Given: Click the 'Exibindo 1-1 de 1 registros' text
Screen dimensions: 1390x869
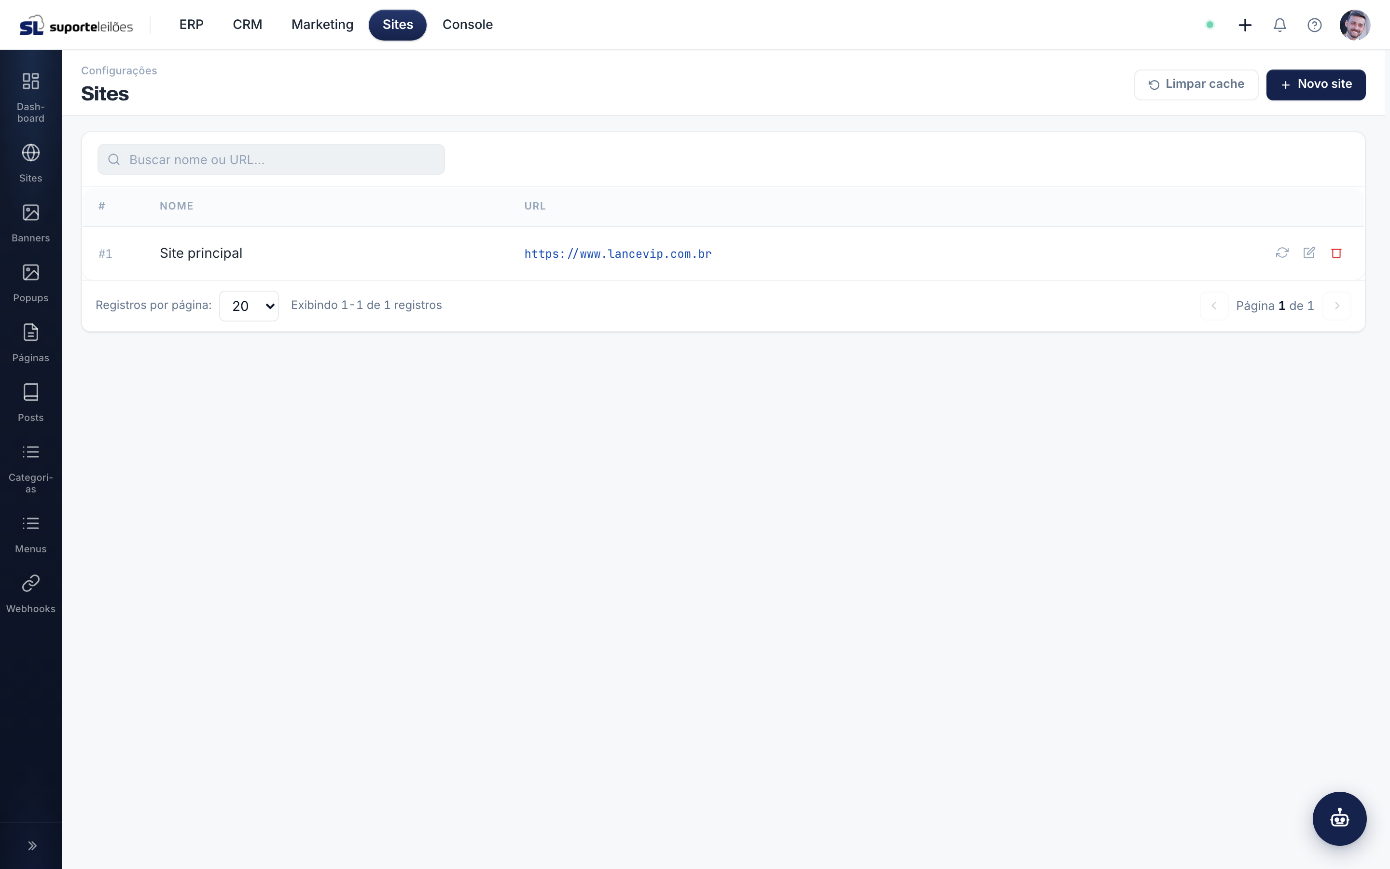Looking at the screenshot, I should point(366,305).
